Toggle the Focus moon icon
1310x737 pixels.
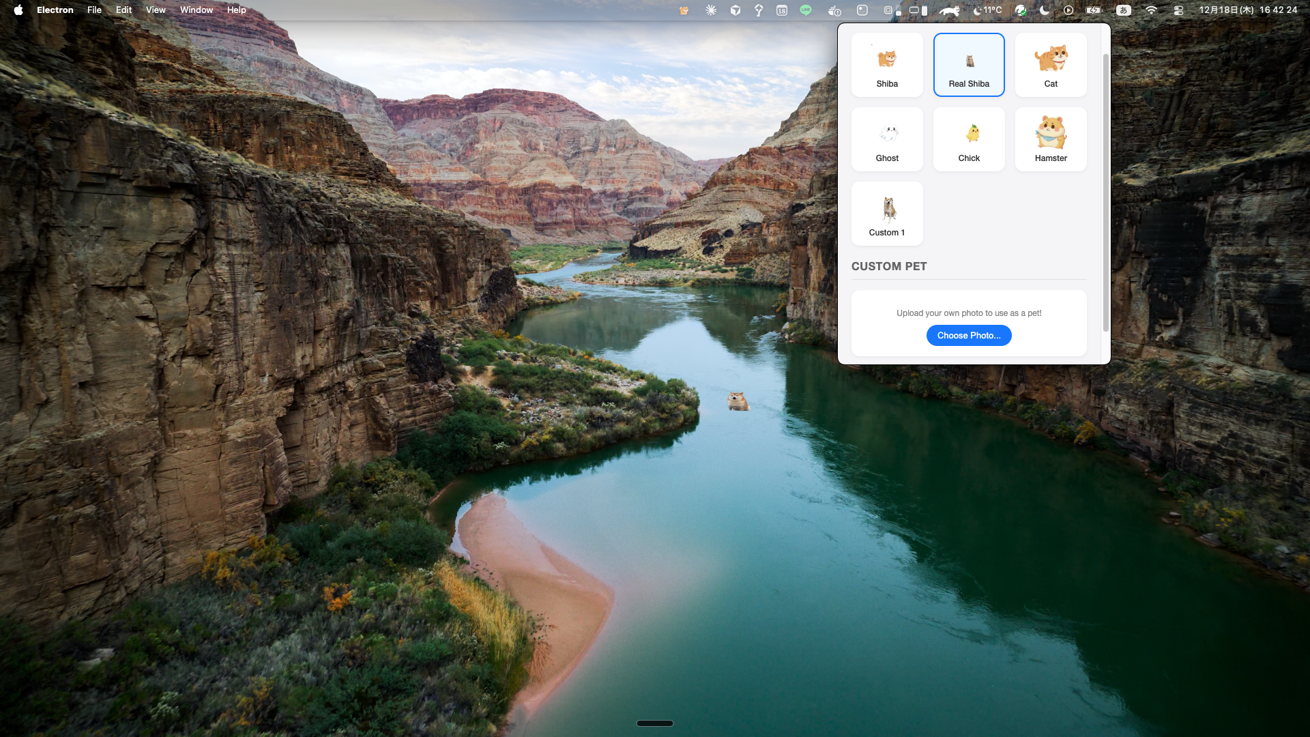(x=1045, y=10)
